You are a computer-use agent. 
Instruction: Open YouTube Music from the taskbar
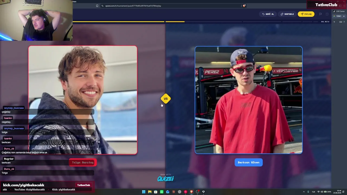pos(185,192)
